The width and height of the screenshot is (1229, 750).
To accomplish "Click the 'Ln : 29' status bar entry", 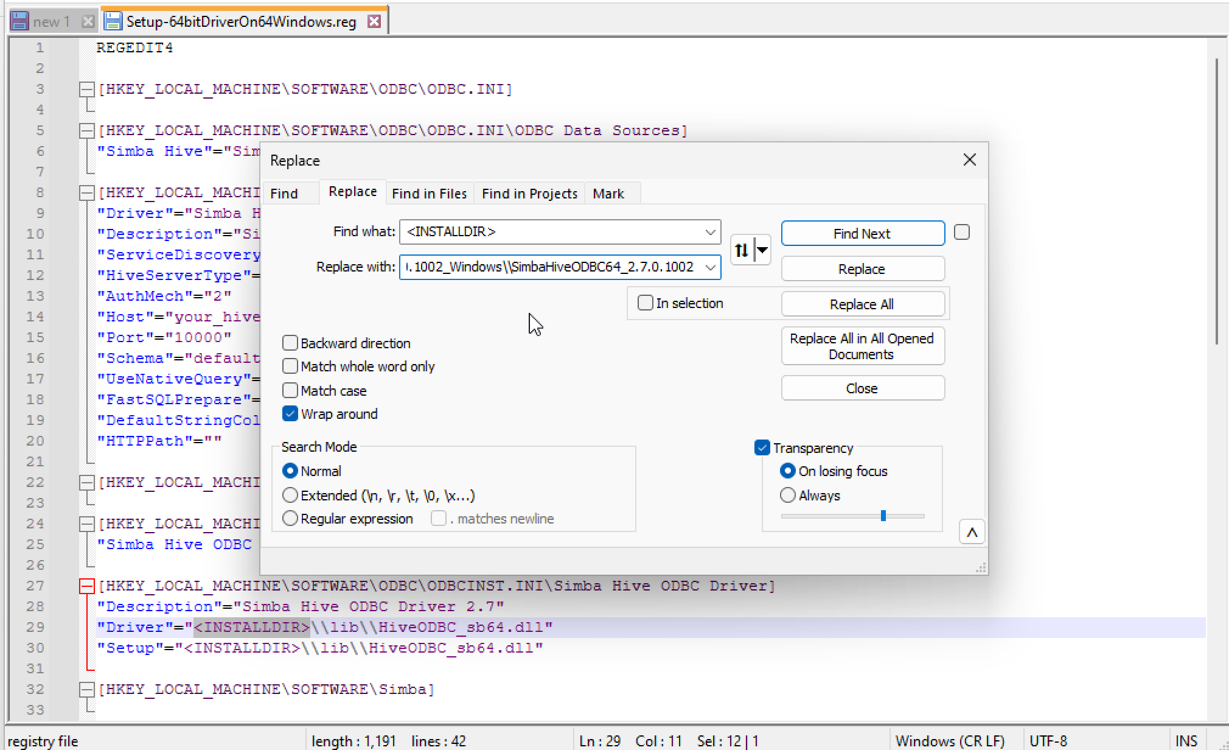I will point(600,741).
